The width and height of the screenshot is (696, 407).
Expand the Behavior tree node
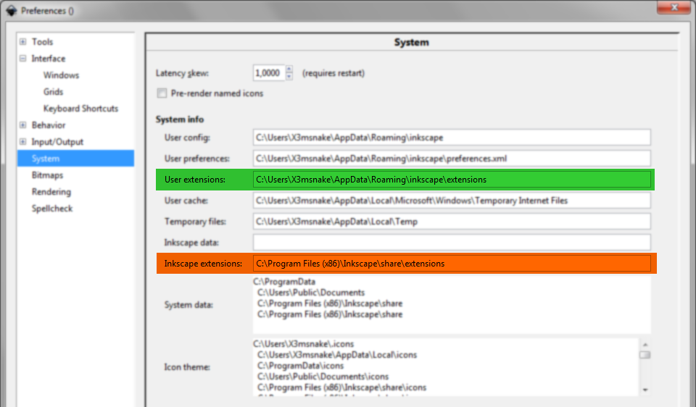point(22,125)
